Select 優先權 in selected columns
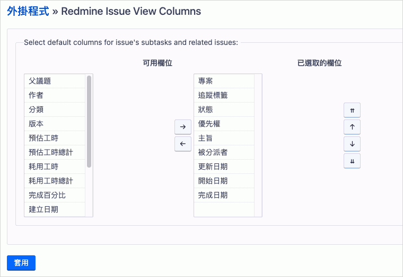Screen dimensions: 403x277 click(x=224, y=124)
